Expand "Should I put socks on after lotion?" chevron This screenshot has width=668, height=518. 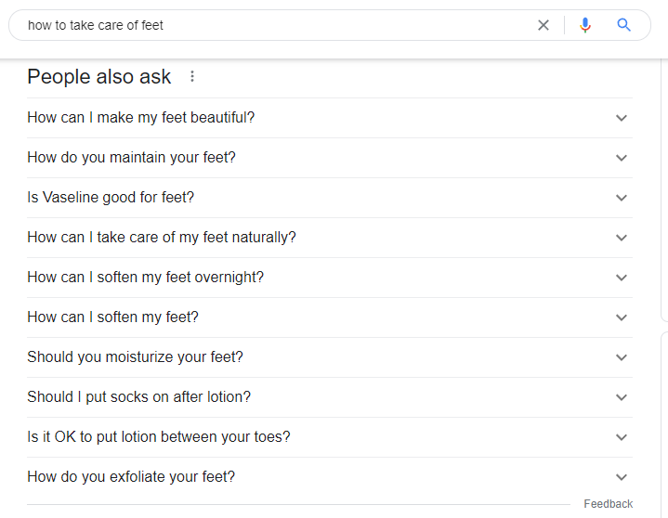click(x=622, y=397)
